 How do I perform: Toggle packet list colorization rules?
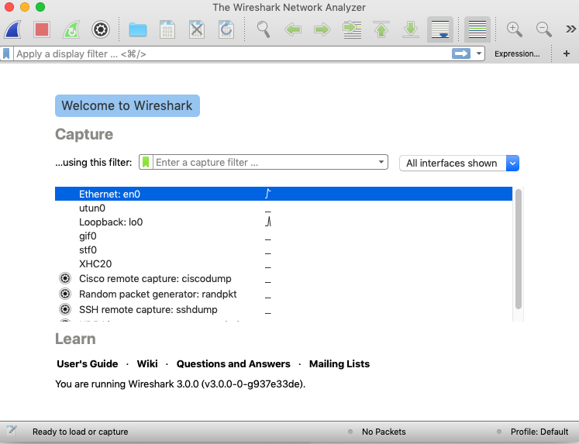pyautogui.click(x=477, y=29)
